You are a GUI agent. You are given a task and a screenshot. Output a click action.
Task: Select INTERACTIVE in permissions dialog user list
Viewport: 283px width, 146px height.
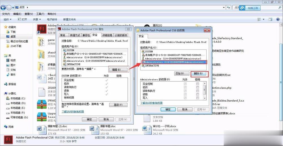[174, 66]
